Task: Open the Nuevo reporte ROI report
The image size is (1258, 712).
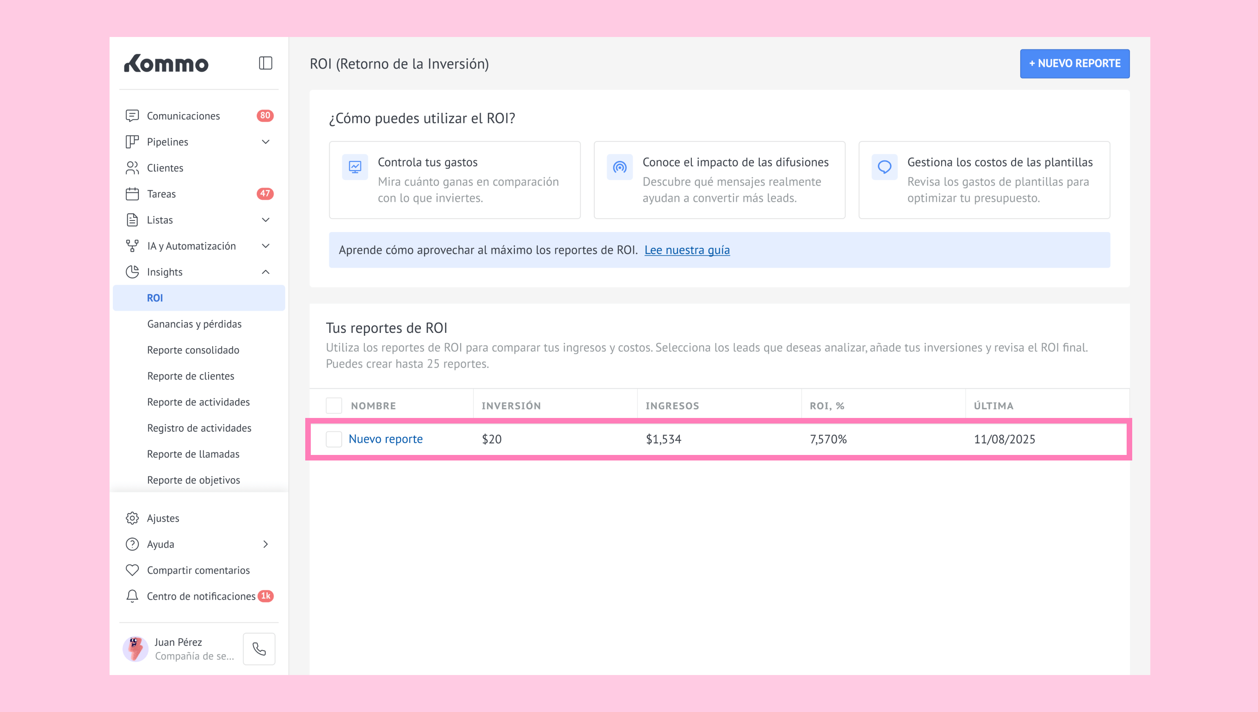Action: point(385,439)
